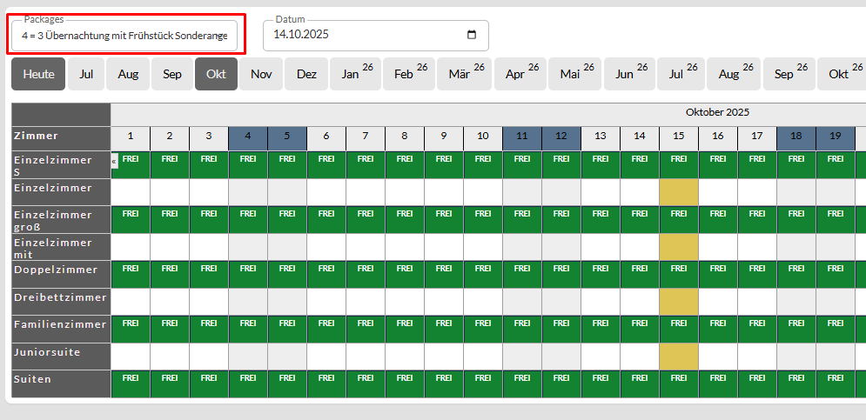Open the calendar picker icon in Datum field

tap(472, 36)
